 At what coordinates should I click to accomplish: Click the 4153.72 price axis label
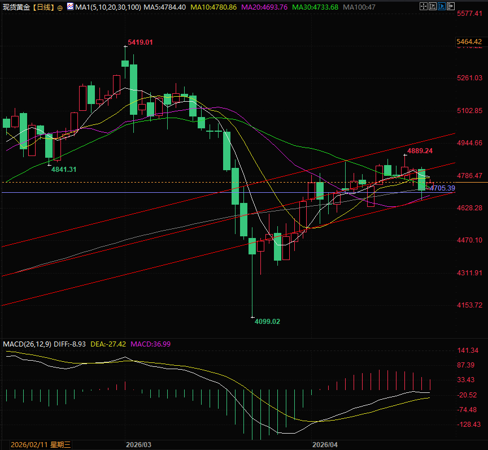pyautogui.click(x=469, y=305)
